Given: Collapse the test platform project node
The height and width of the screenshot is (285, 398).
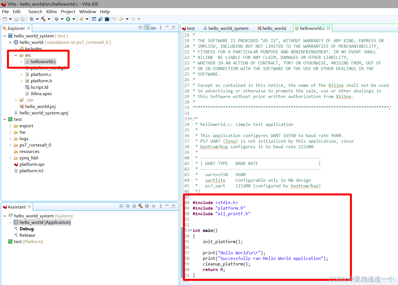Looking at the screenshot, I should pos(5,119).
